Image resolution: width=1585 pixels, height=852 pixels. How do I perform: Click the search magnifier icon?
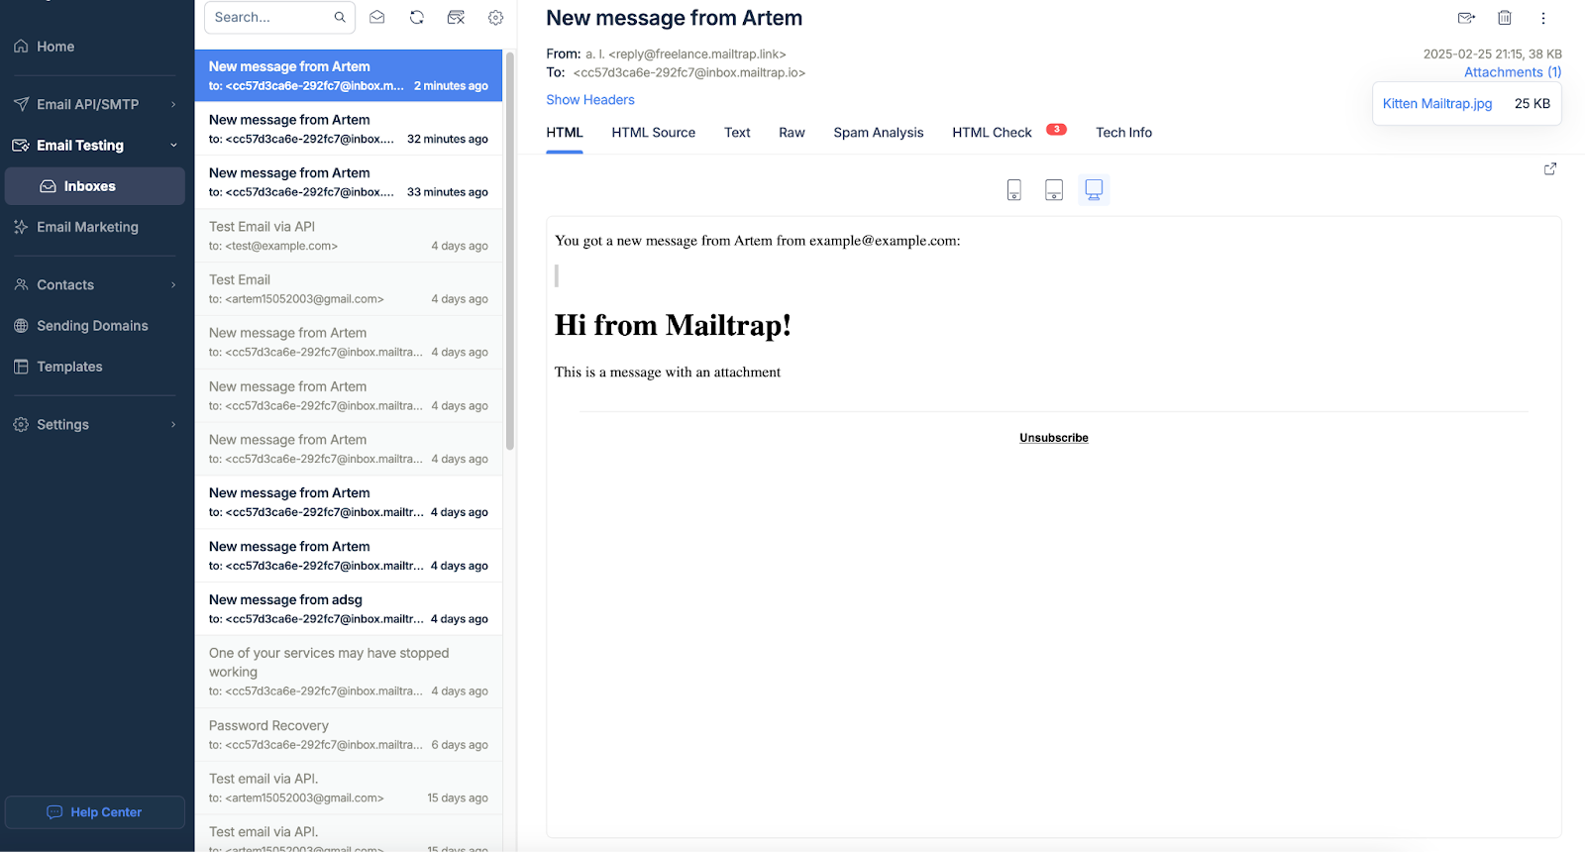[340, 17]
